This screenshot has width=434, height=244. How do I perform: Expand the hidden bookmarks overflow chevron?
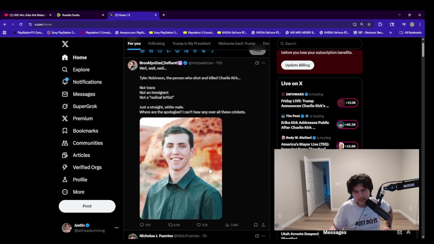[x=391, y=33]
